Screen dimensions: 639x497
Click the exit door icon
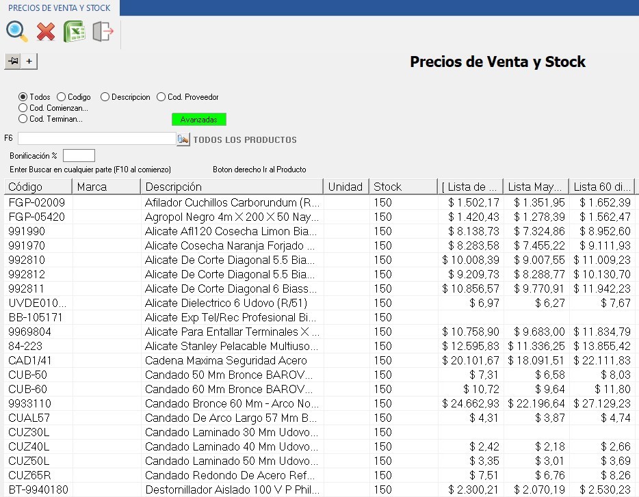103,31
